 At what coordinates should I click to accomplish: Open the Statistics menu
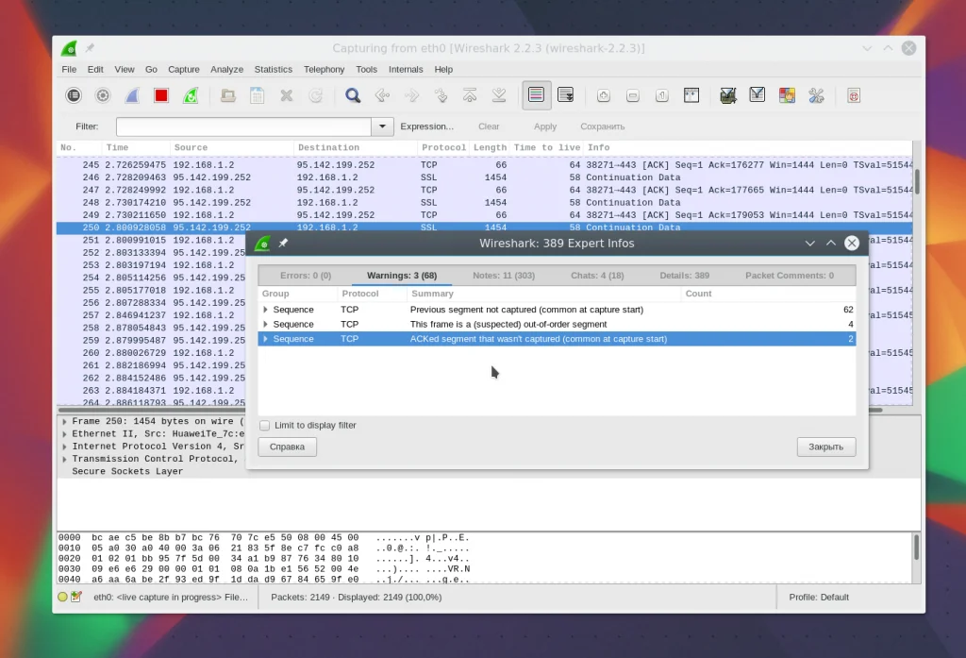click(273, 69)
